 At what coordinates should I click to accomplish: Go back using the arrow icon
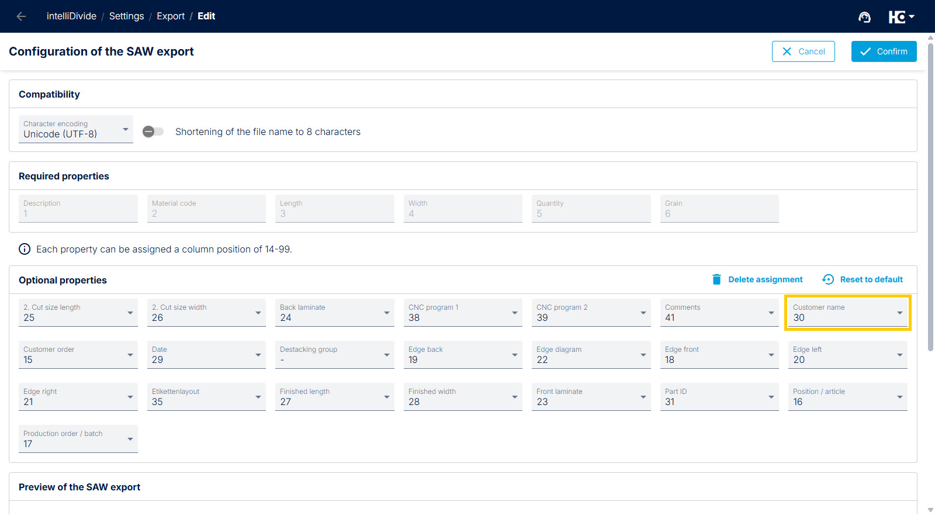pos(21,16)
